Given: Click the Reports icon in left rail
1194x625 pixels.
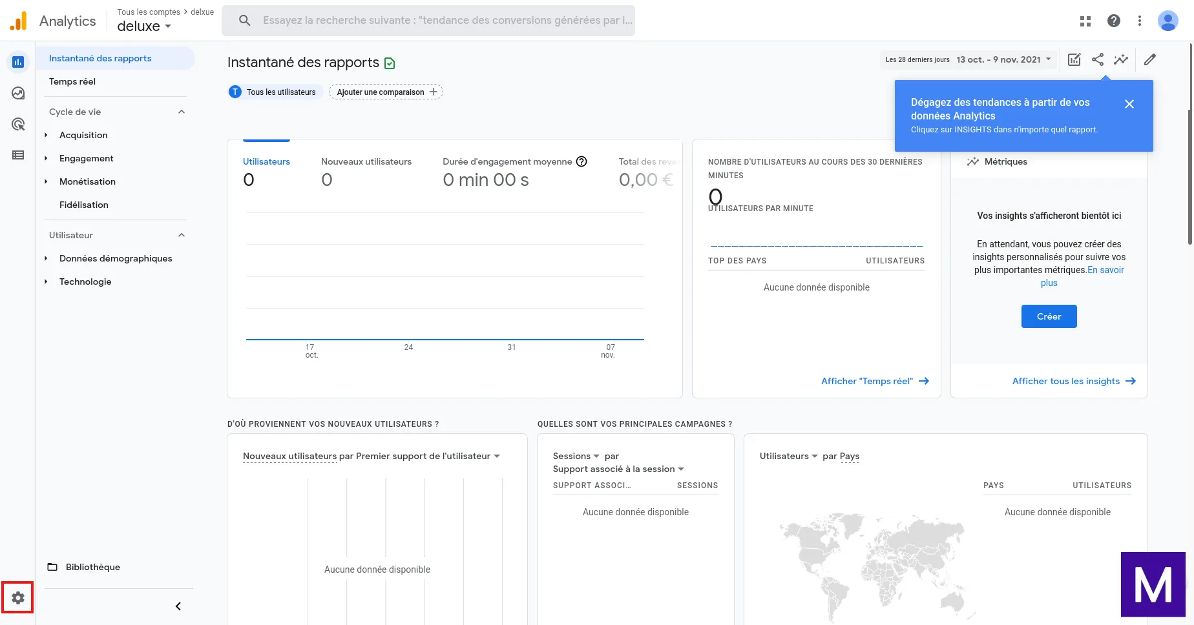Looking at the screenshot, I should tap(18, 62).
